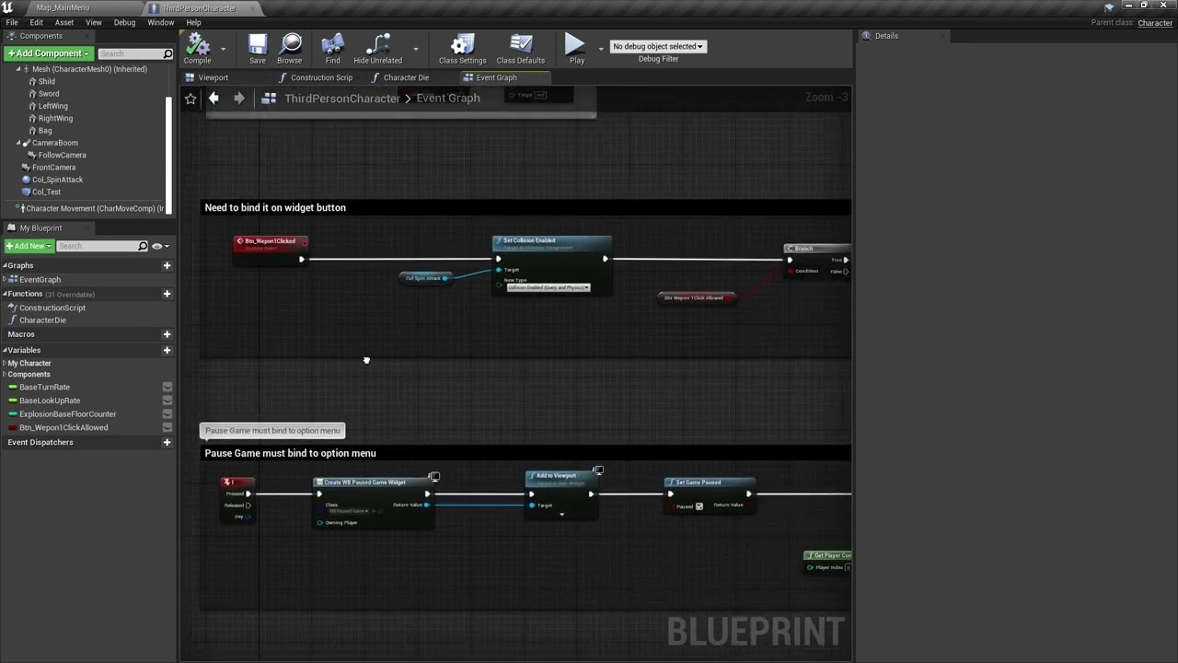Open the File menu

click(12, 22)
